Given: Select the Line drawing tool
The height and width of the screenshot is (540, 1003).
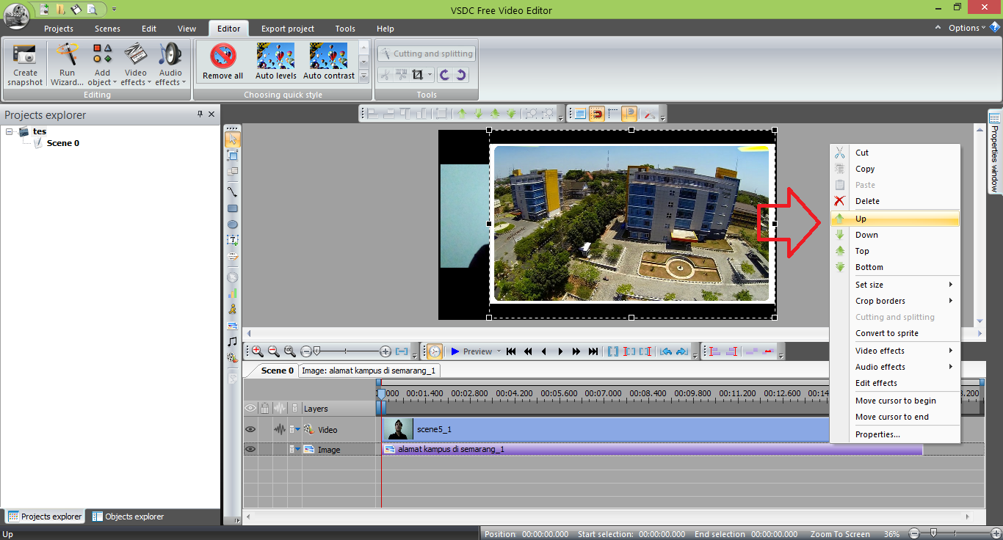Looking at the screenshot, I should tap(233, 191).
